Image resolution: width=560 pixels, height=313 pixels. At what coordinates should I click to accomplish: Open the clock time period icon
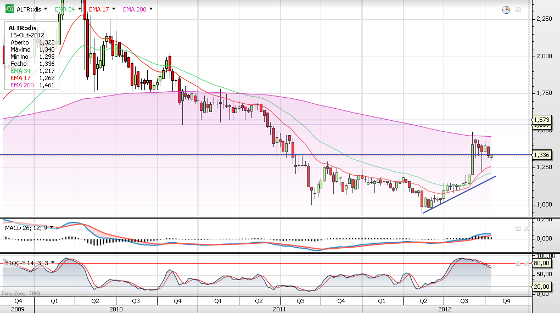(506, 10)
